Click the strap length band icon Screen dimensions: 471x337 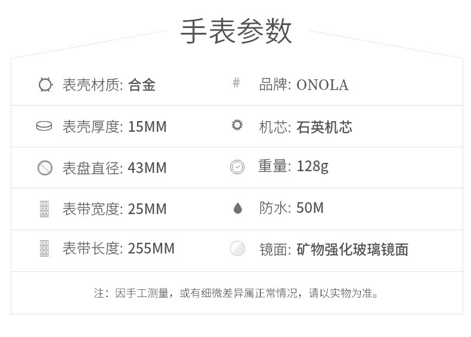(45, 248)
